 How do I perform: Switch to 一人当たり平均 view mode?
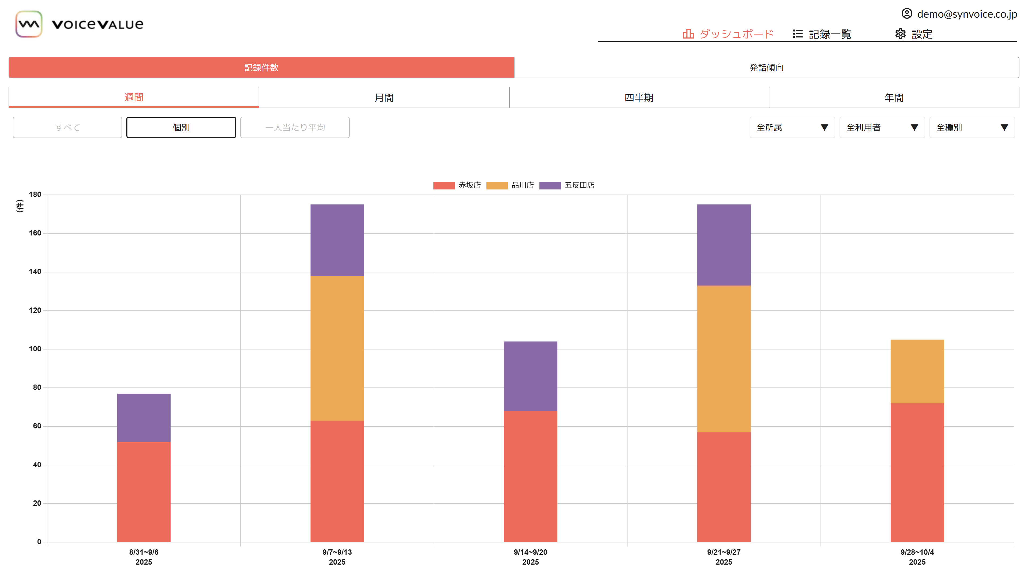pyautogui.click(x=294, y=127)
